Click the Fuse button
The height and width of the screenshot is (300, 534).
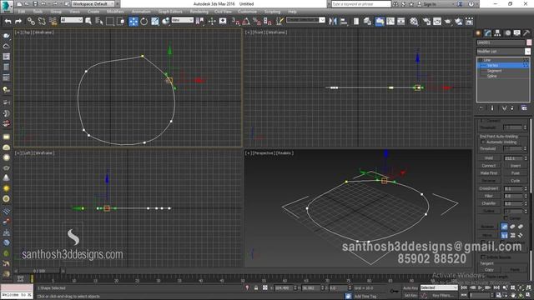click(x=516, y=173)
